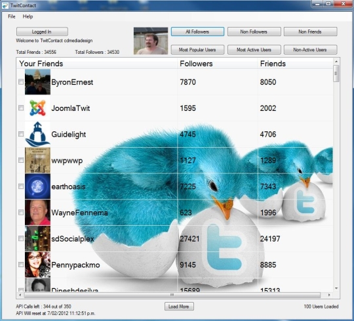Click the horizontal scrollbar left arrow
The height and width of the screenshot is (321, 354).
[20, 295]
